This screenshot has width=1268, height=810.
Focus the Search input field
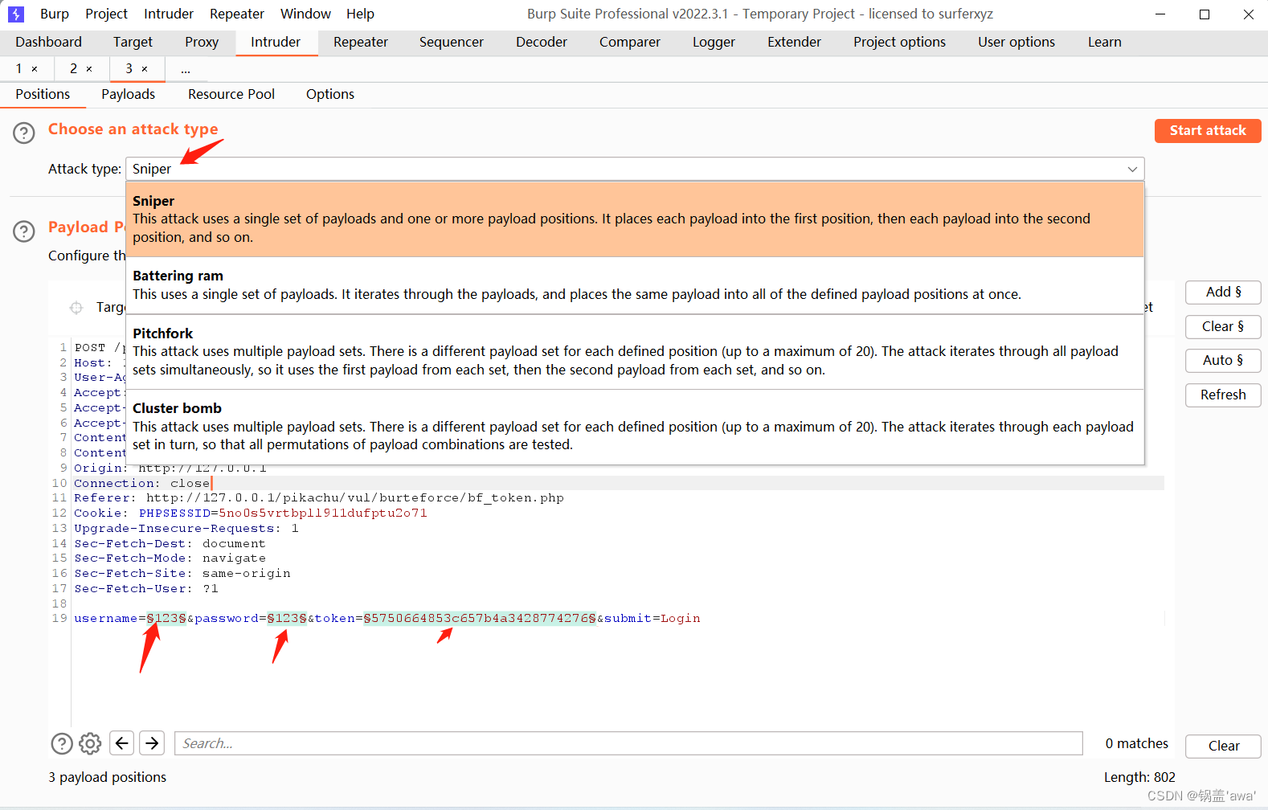pos(628,743)
